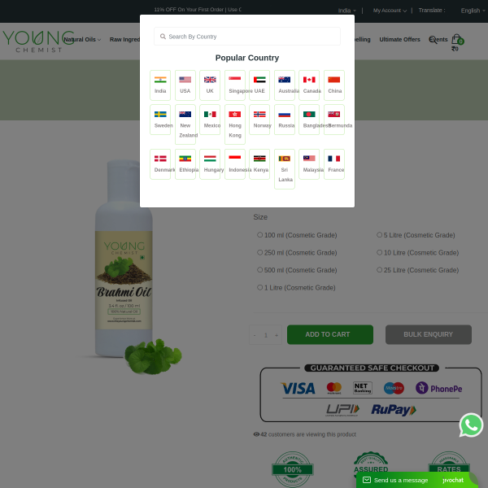Open the India country dropdown in header
488x488 pixels.
point(346,11)
